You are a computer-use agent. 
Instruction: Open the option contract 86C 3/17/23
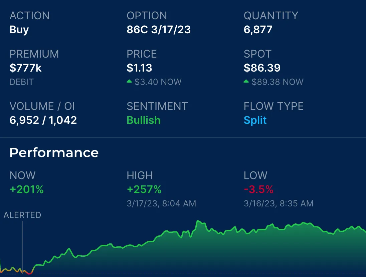(158, 30)
